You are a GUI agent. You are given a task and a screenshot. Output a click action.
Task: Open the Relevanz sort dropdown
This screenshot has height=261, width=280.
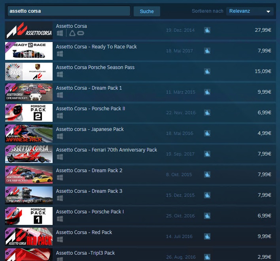(250, 11)
